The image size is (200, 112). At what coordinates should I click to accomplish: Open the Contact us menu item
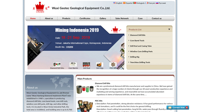coord(157,18)
